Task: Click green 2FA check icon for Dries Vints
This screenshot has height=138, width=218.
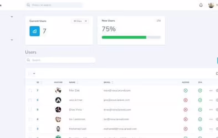Action: (200, 110)
